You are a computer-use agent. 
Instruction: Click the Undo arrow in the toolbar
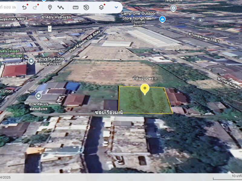pyautogui.click(x=24, y=7)
